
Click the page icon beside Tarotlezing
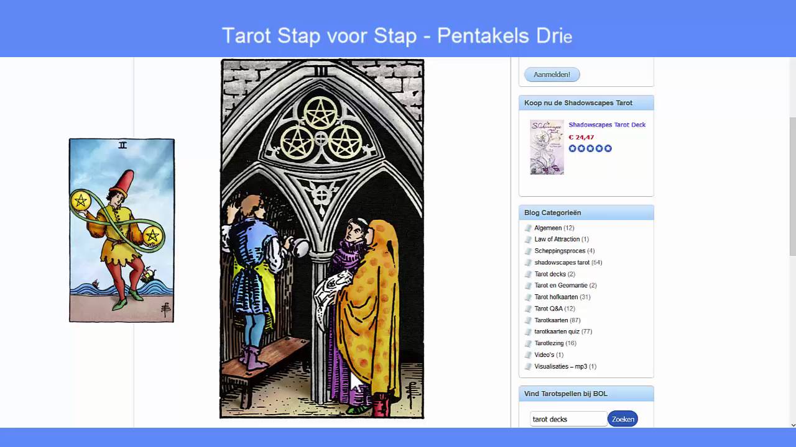pyautogui.click(x=529, y=343)
